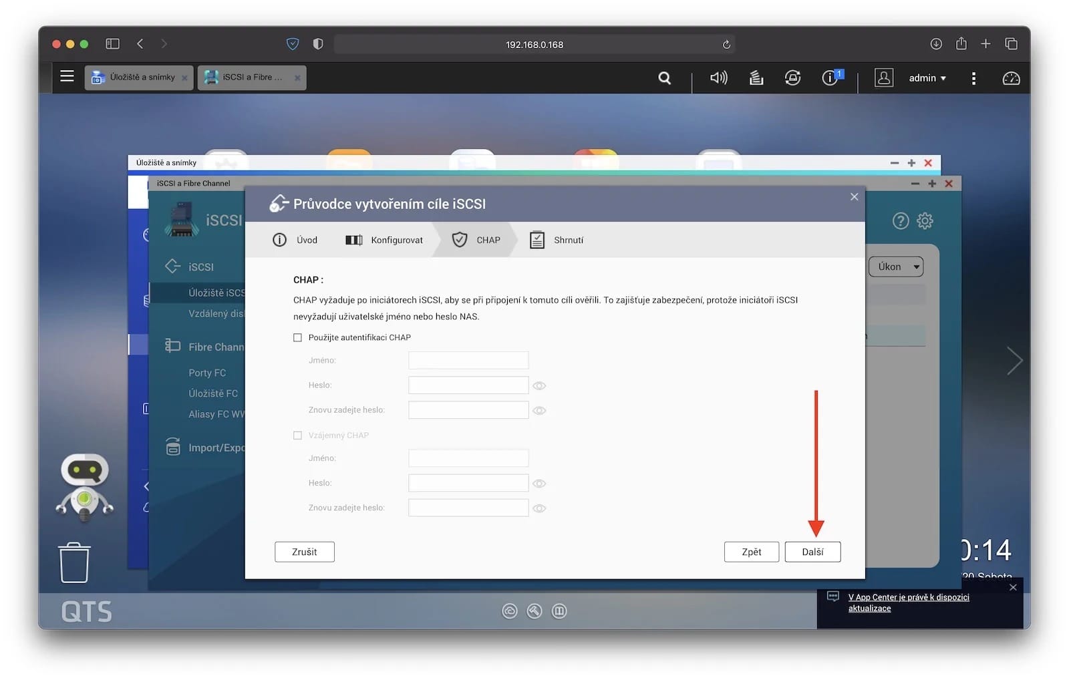Toggle the 'Vzájemný CHAP' checkbox

298,436
